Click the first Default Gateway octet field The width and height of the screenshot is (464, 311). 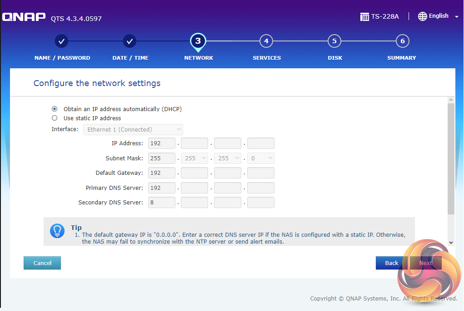(162, 173)
